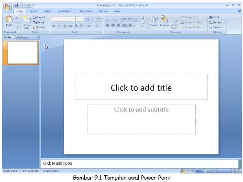Click the Numbering list icon
The image size is (243, 182).
coord(116,20)
